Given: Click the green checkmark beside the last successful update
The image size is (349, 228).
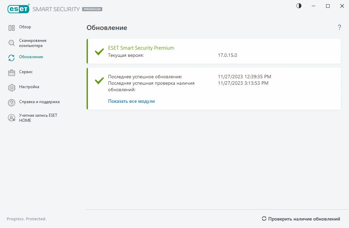Looking at the screenshot, I should click(99, 80).
